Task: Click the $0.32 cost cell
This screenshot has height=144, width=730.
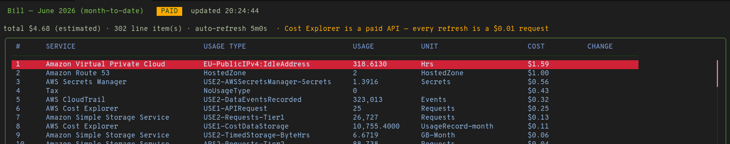Action: coord(538,100)
